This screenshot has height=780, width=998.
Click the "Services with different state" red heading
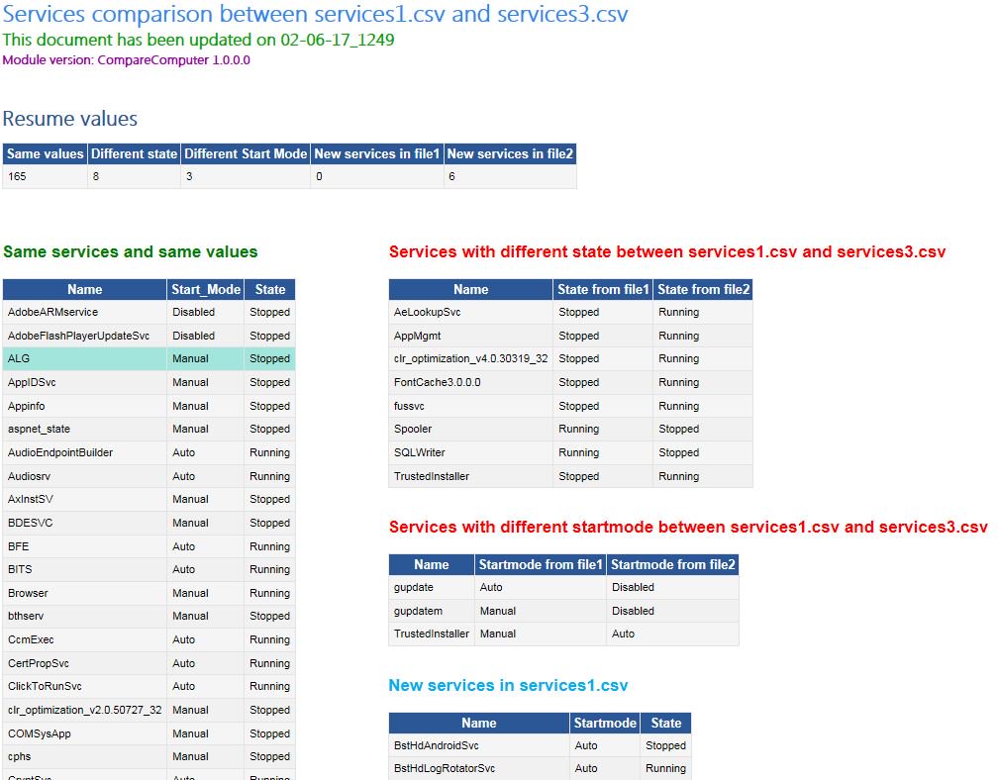[667, 252]
